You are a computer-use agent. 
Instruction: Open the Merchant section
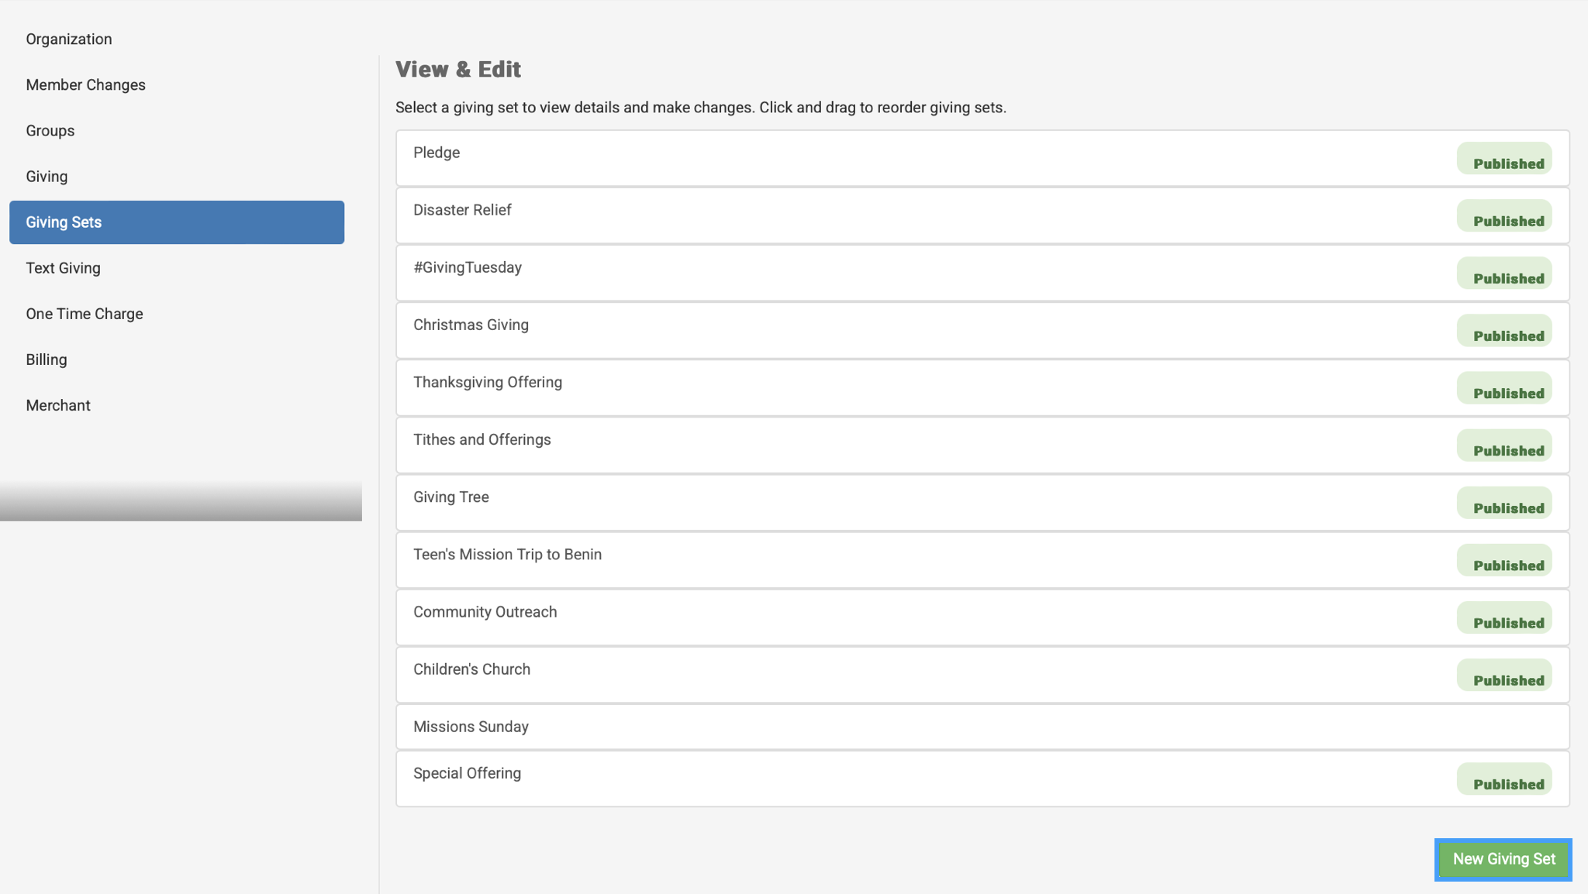pos(58,405)
